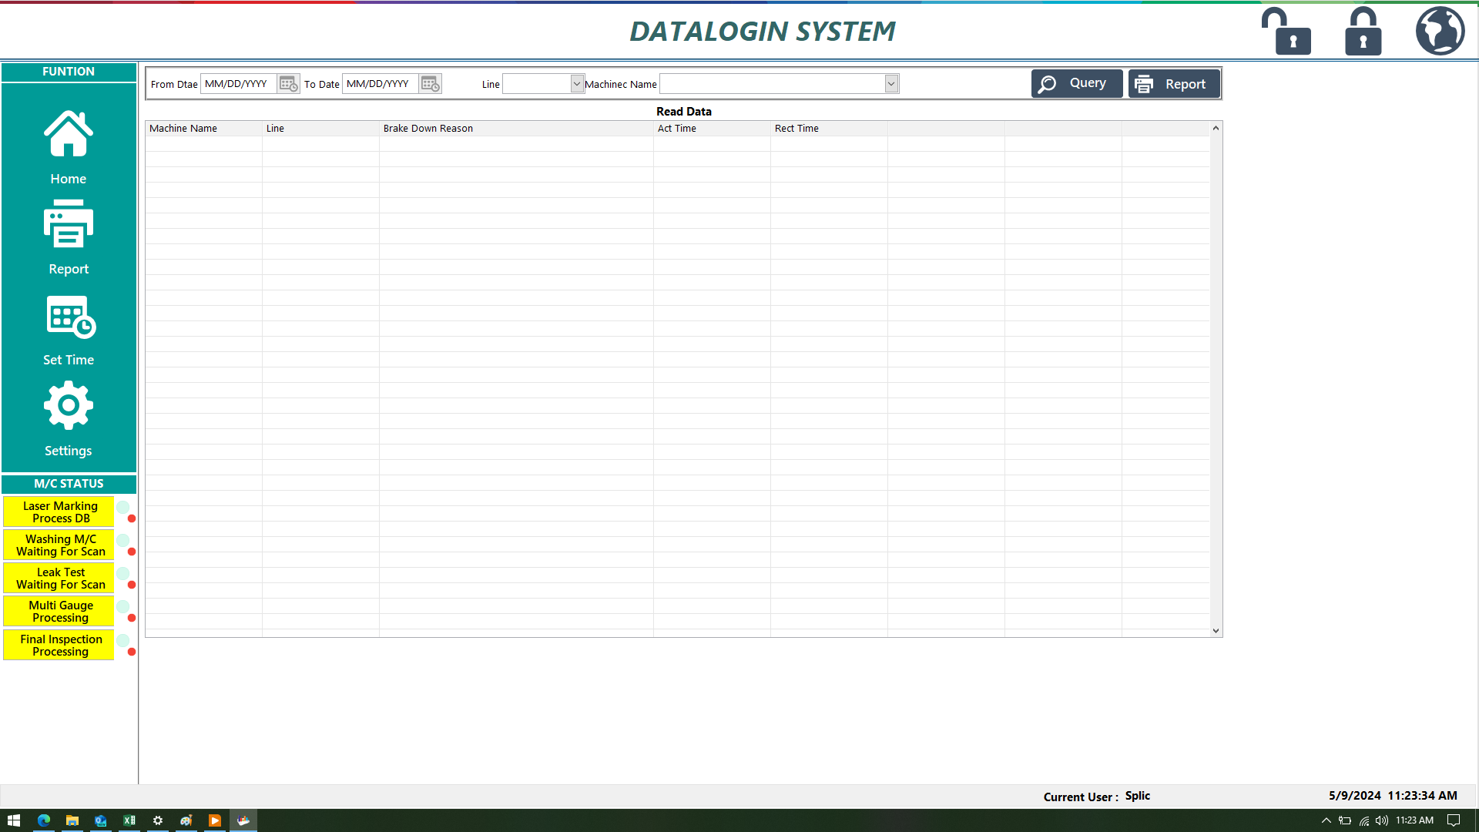Select Laser Marking status item
The width and height of the screenshot is (1479, 832).
point(60,512)
